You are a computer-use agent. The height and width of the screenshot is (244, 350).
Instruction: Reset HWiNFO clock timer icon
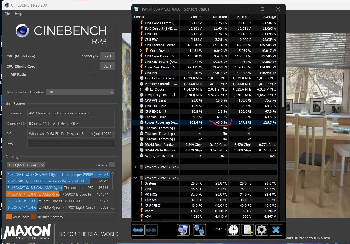click(234, 230)
